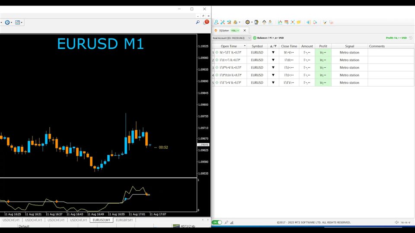
Task: Click the bar chart statistics icon
Action: click(x=229, y=22)
